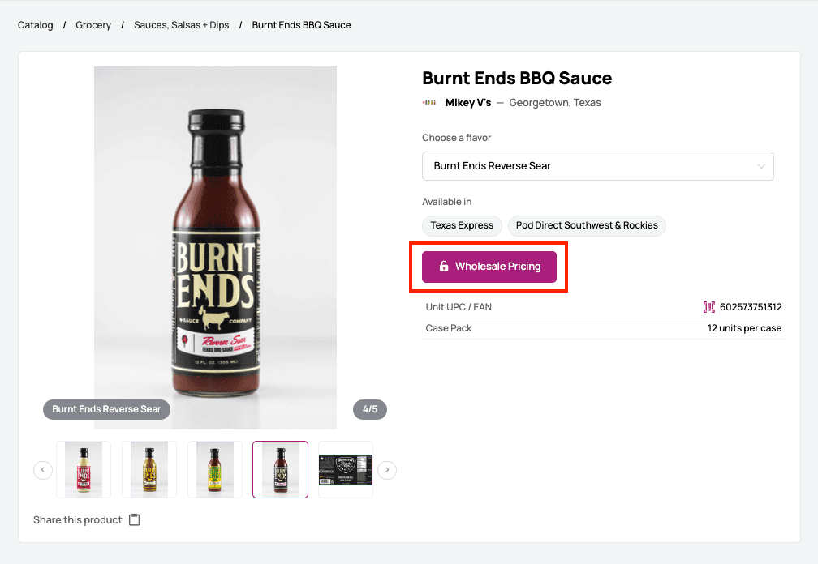Select the first bottle thumbnail
The width and height of the screenshot is (818, 564).
[84, 470]
